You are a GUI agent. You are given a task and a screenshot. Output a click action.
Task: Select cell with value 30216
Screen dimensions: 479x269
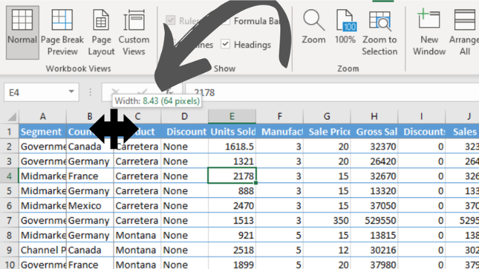(x=374, y=250)
